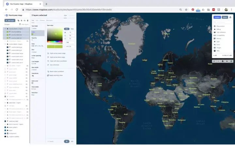The image size is (235, 148).
Task: Zoom out the map with minus button
Action: tap(218, 61)
